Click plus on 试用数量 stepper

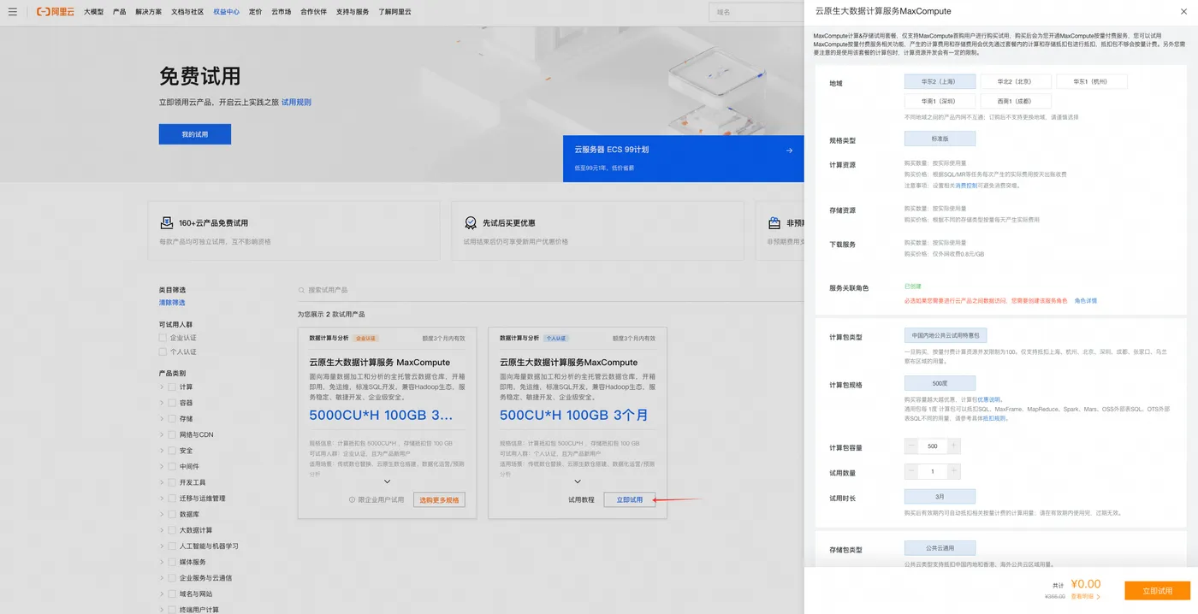(x=953, y=471)
